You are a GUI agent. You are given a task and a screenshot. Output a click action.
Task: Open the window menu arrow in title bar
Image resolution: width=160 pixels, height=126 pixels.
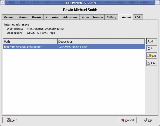(3, 2)
